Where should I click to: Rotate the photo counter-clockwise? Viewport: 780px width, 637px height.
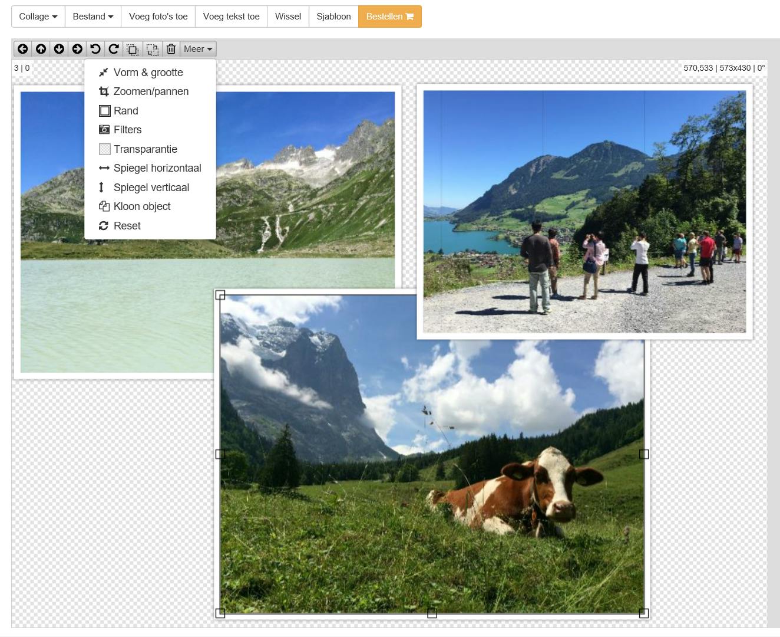95,49
